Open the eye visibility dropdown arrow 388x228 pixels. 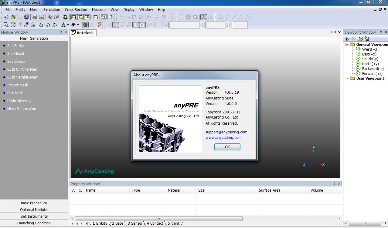point(78,25)
